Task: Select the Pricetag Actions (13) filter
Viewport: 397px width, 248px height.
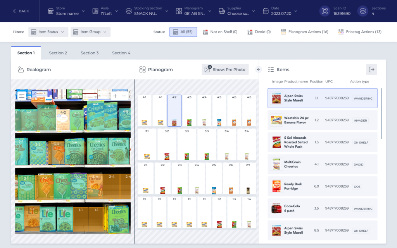Action: (x=360, y=32)
